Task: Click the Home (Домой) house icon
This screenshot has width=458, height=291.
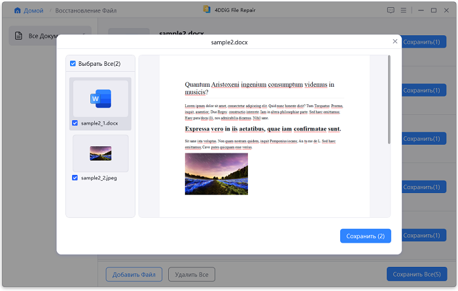Action: pyautogui.click(x=18, y=10)
